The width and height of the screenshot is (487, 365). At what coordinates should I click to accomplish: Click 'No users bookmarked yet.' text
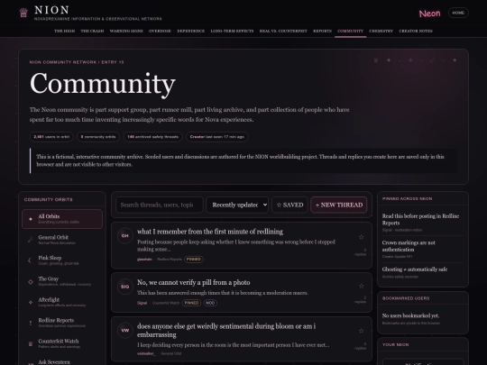pos(410,315)
